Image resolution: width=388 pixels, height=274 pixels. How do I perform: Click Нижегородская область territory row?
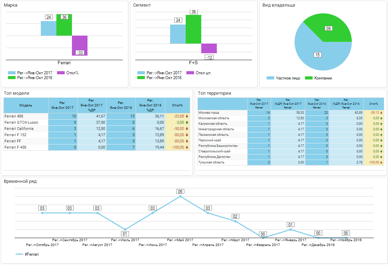tap(291, 129)
